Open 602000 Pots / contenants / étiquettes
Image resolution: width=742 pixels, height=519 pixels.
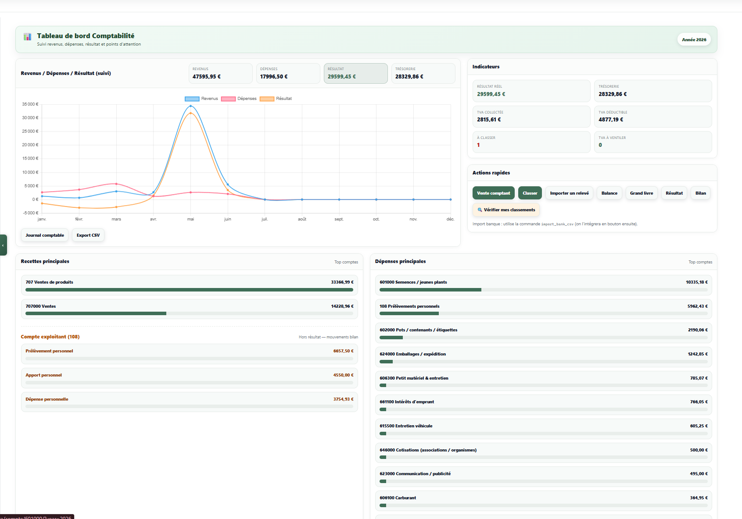pos(544,333)
